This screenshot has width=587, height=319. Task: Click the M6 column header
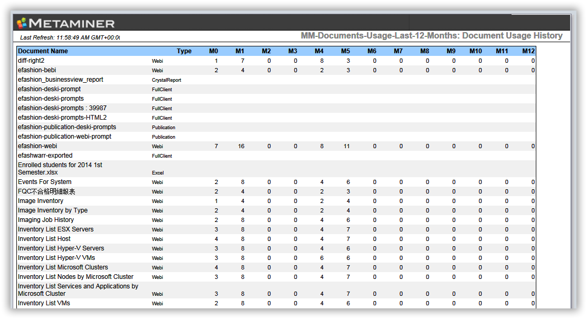372,51
